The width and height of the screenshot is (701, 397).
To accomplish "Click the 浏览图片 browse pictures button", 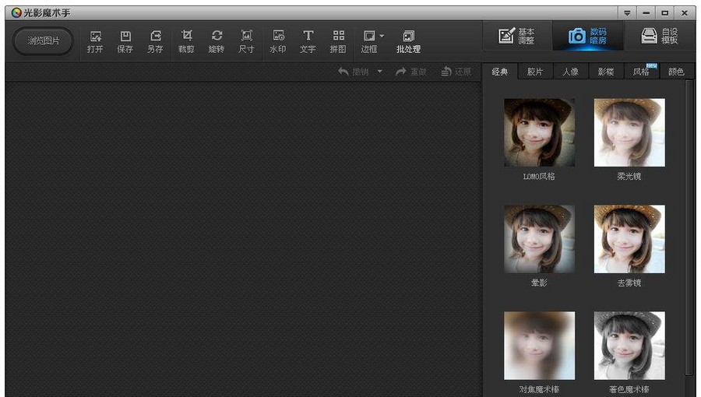I will click(43, 41).
